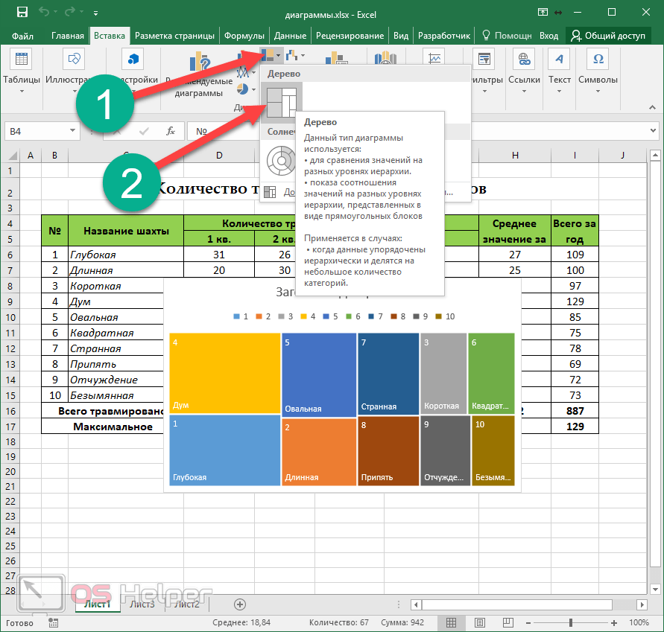This screenshot has height=632, width=664.
Task: Click the Save icon in title bar
Action: [x=22, y=13]
